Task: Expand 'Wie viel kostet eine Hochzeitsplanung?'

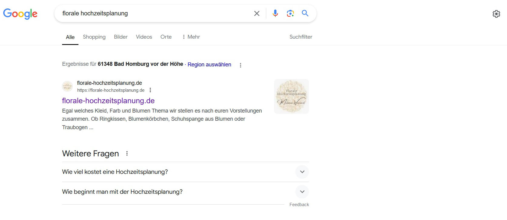Action: [185, 172]
